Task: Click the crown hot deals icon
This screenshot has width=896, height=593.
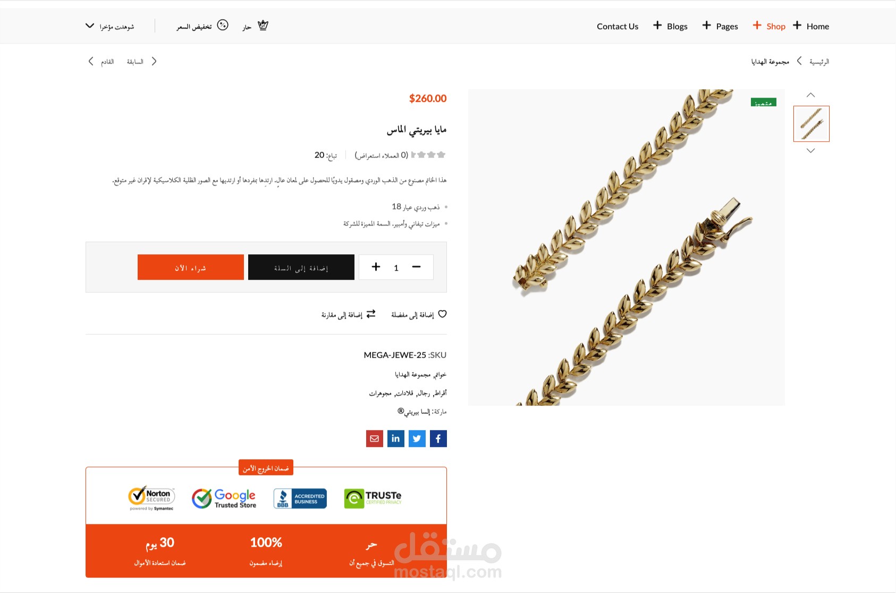Action: [263, 25]
